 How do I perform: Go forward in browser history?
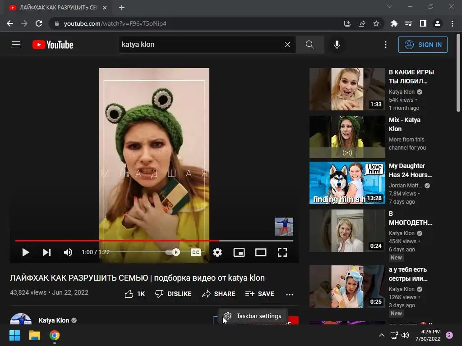[24, 23]
